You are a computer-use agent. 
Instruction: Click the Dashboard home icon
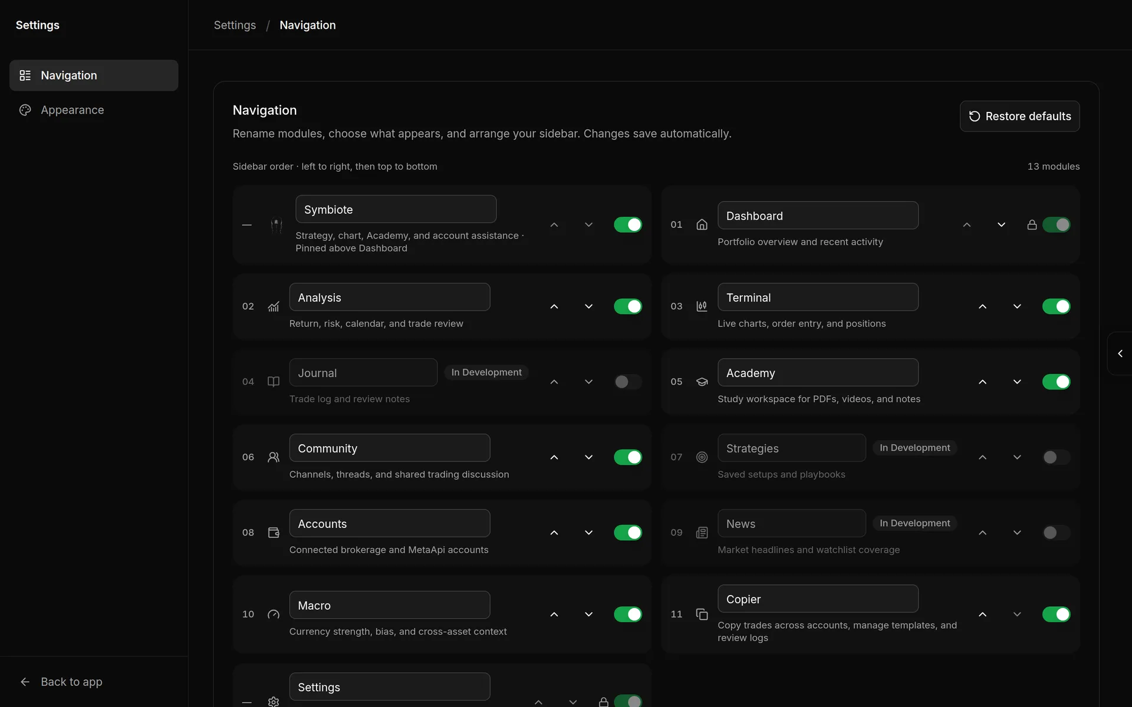coord(702,224)
